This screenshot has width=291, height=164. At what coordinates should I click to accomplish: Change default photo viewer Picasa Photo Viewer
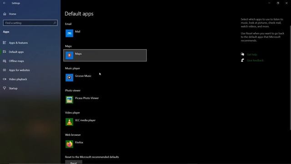[105, 100]
